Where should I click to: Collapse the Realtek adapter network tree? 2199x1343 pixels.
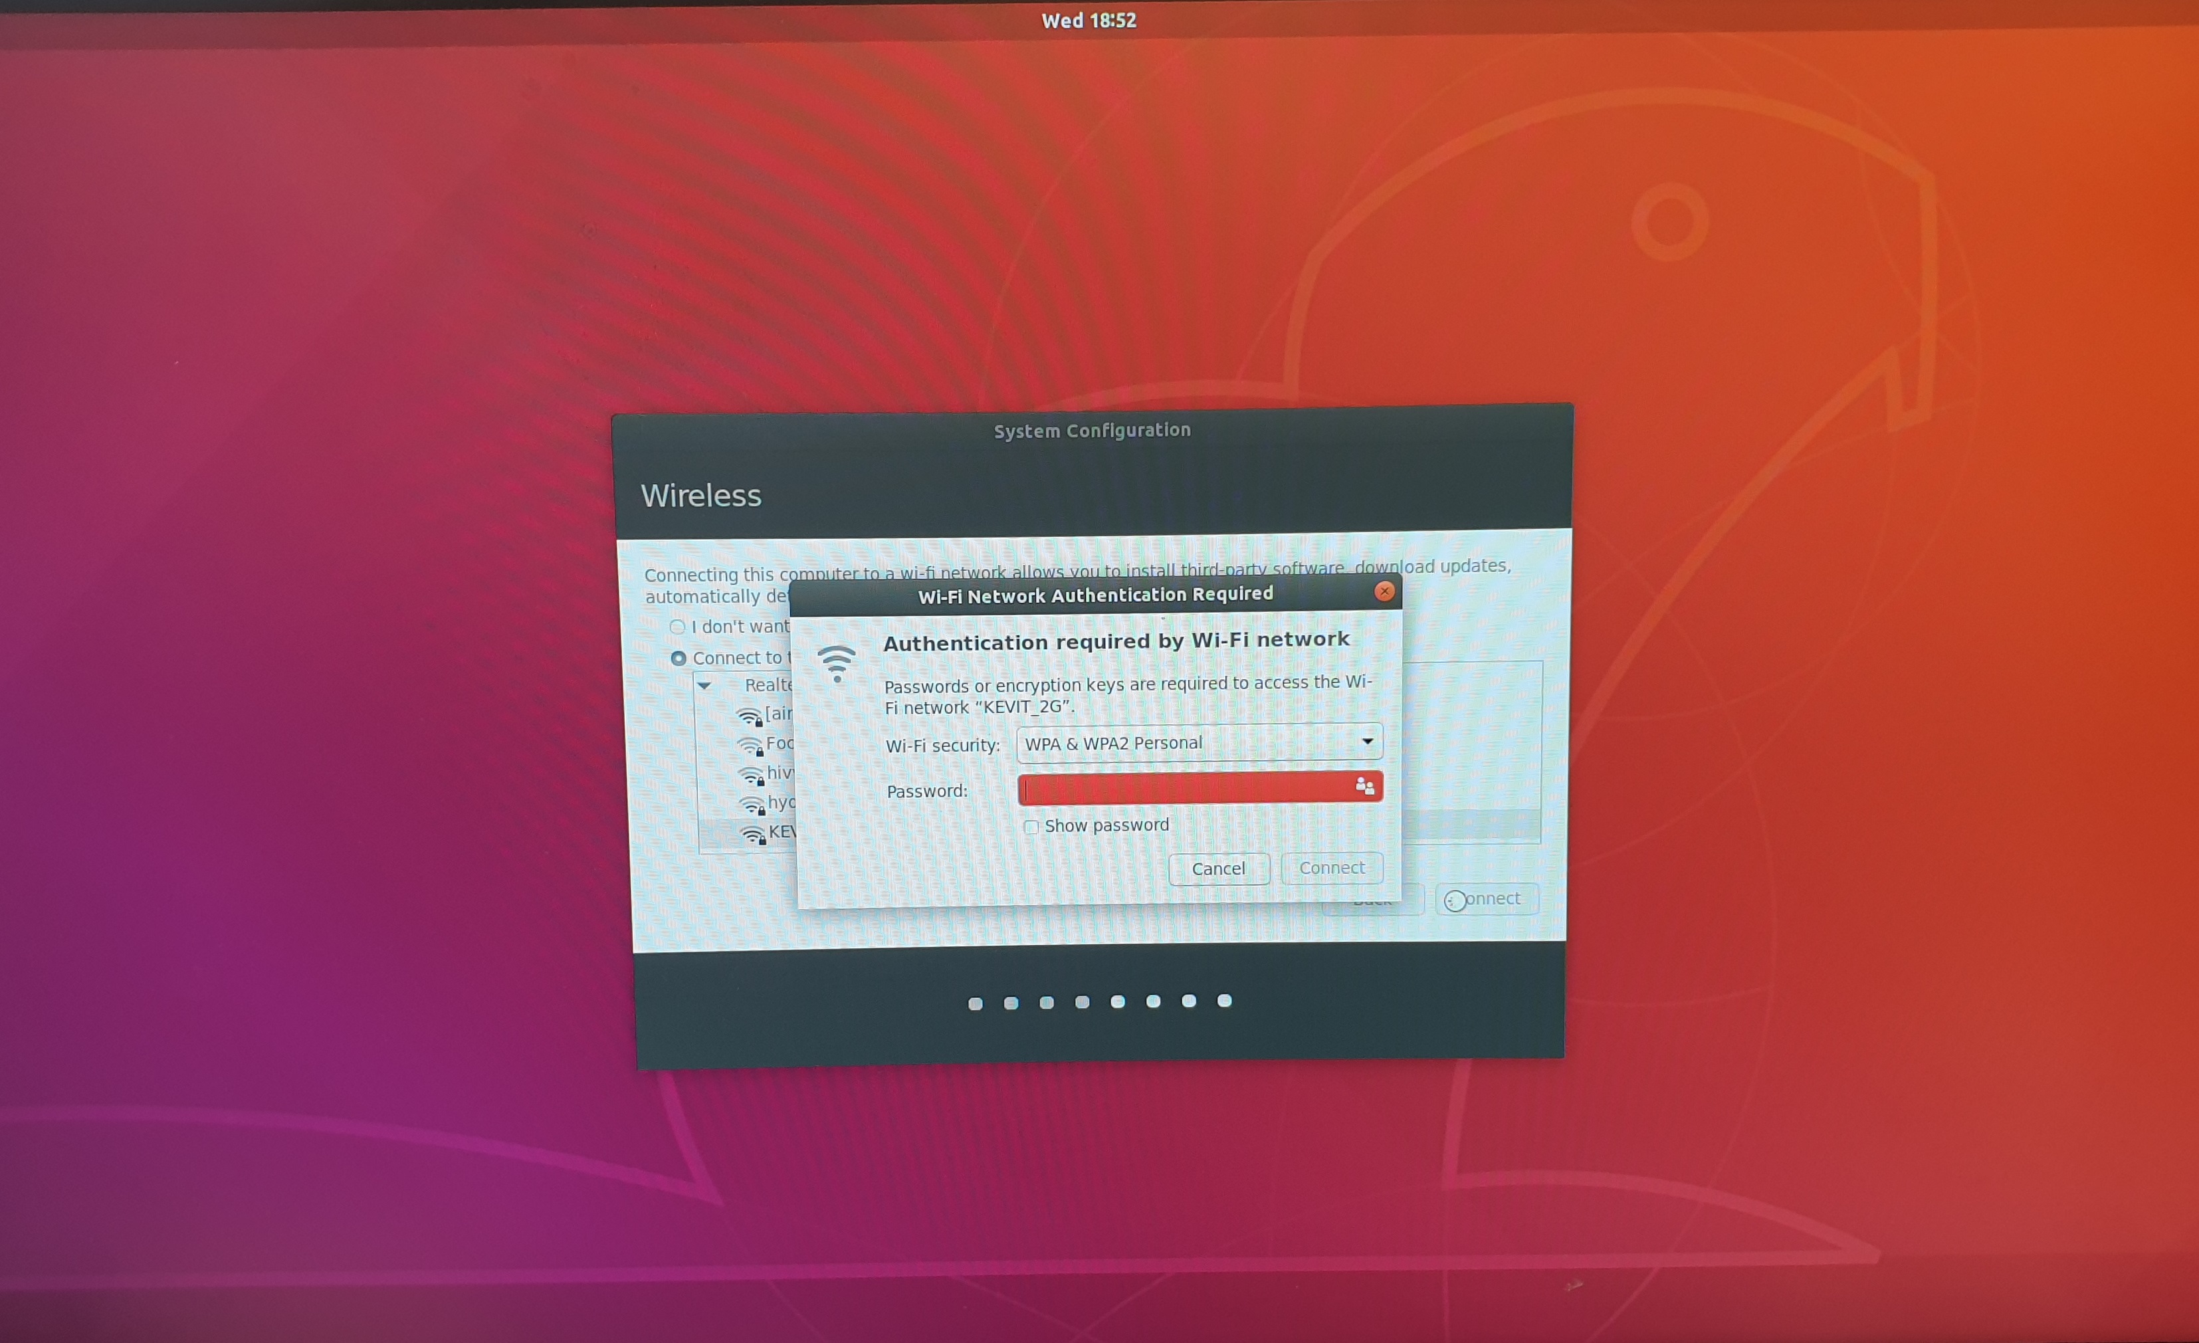(x=705, y=686)
